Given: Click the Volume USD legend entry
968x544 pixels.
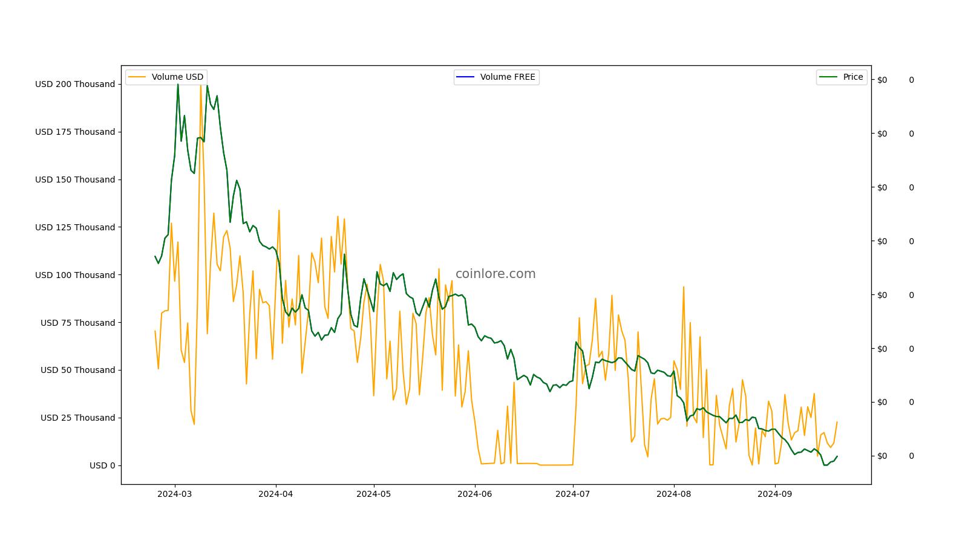Looking at the screenshot, I should point(166,77).
